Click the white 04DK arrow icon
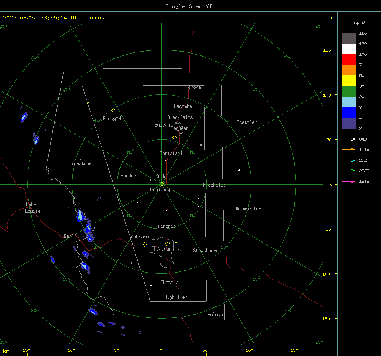 tap(349, 139)
